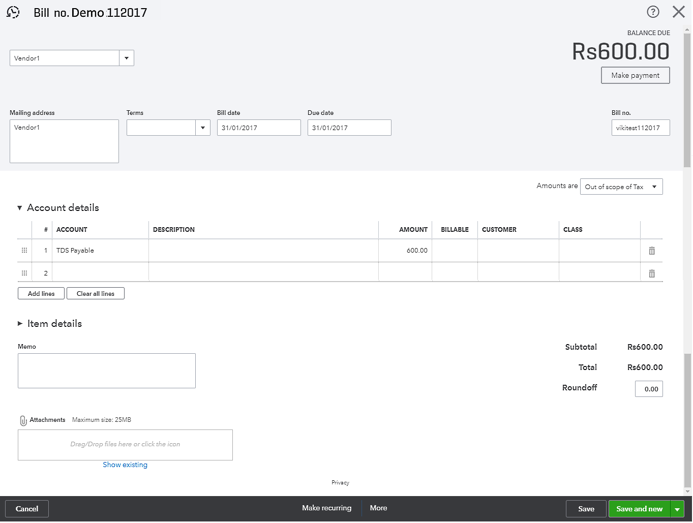Open recent transactions history icon

pos(13,12)
